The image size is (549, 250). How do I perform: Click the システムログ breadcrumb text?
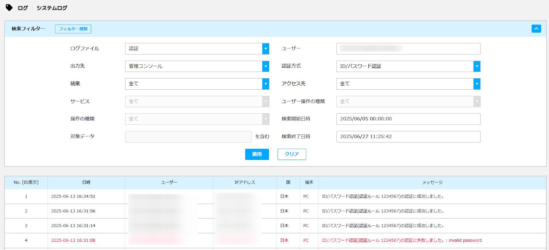(x=52, y=8)
